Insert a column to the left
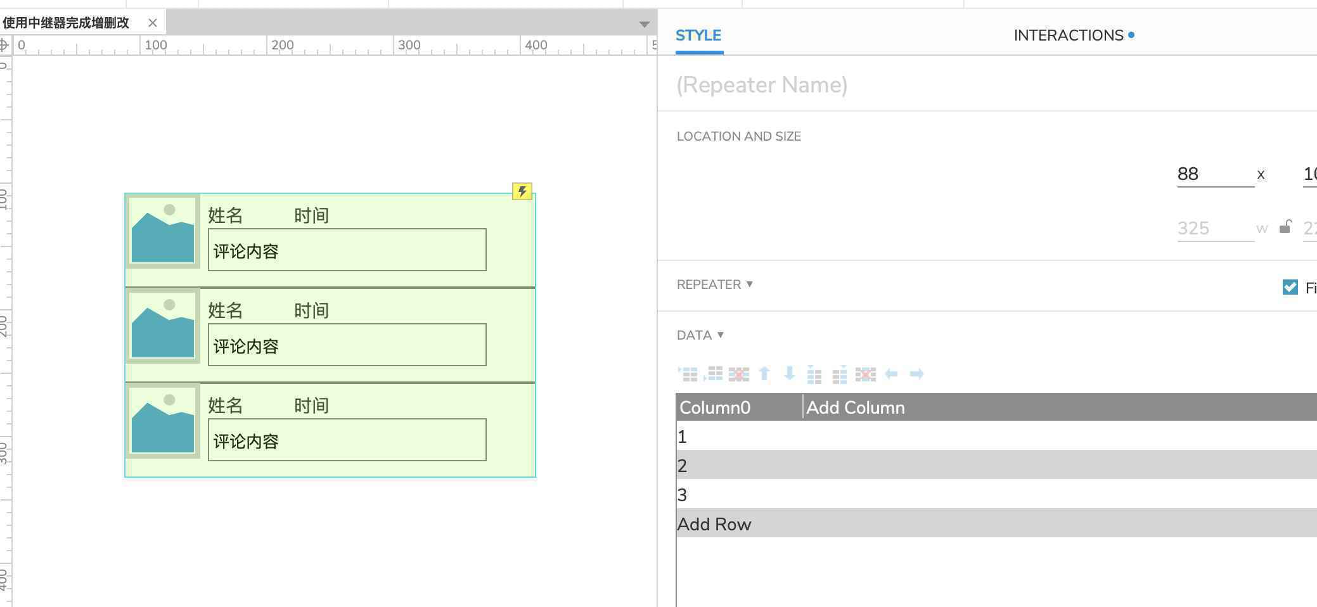This screenshot has height=607, width=1317. pyautogui.click(x=814, y=374)
